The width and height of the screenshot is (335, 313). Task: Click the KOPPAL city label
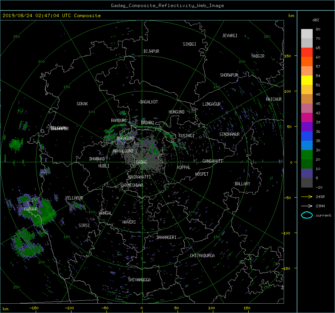184,167
